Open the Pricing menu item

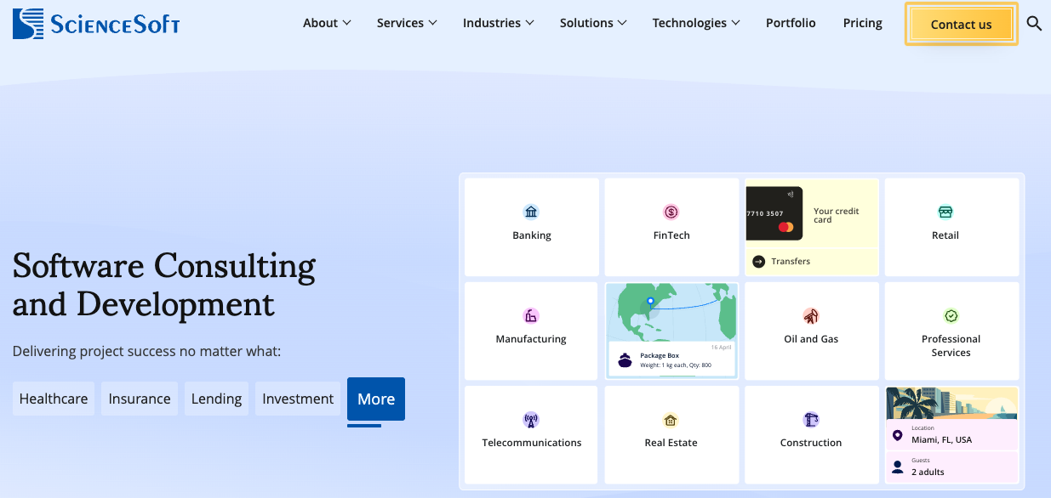[x=862, y=23]
